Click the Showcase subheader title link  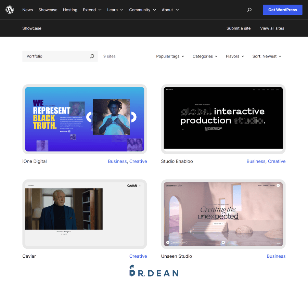point(32,28)
